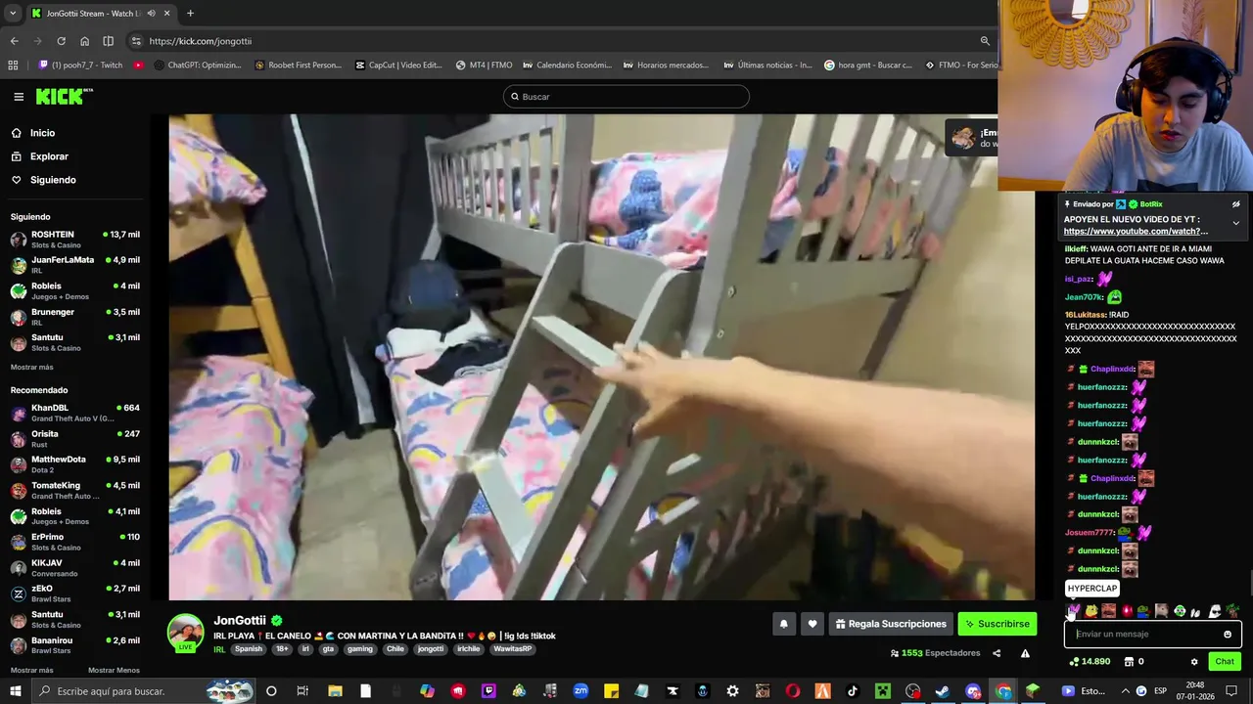Open ROSHTEIN channel in Siguiendo list
Image resolution: width=1253 pixels, height=704 pixels.
coord(75,240)
